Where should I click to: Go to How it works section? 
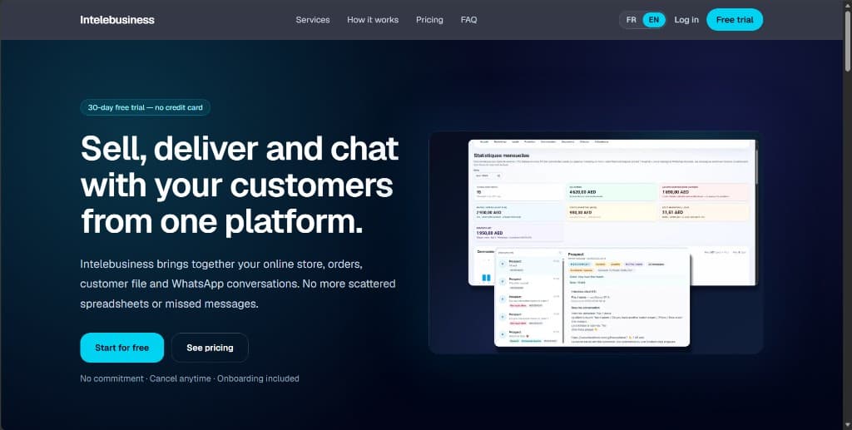373,20
